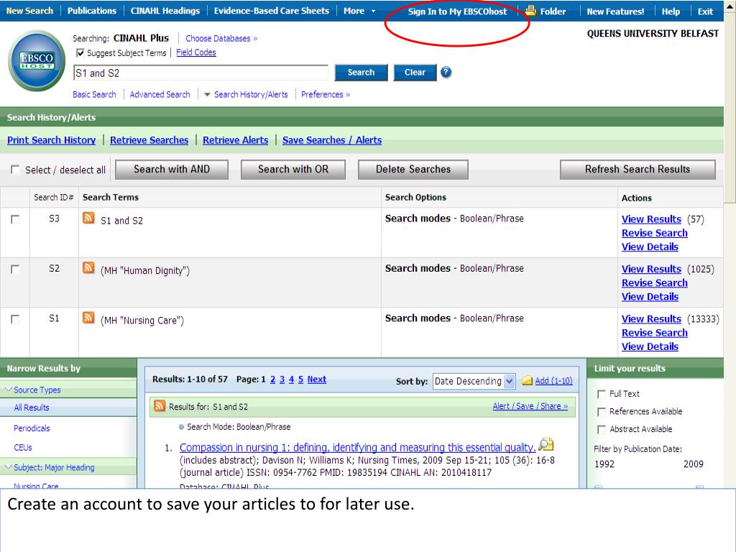
Task: Revise Search for Human Dignity row
Action: pos(654,282)
